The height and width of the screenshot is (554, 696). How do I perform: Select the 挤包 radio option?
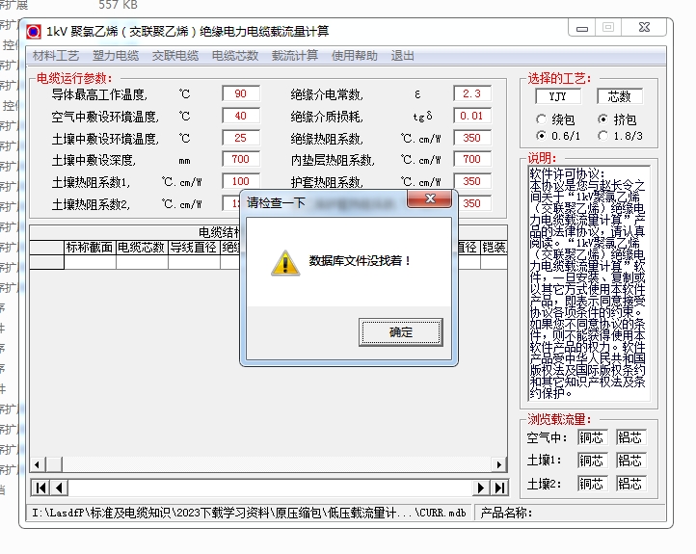point(603,119)
